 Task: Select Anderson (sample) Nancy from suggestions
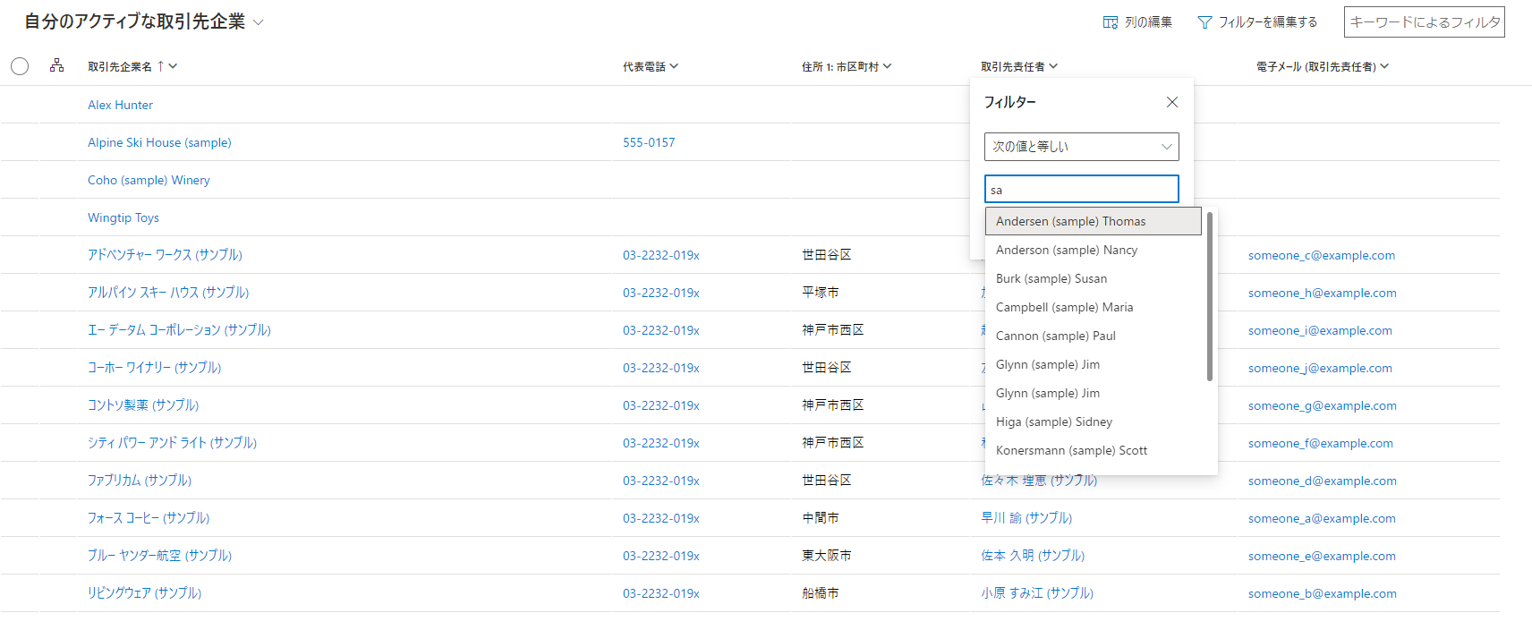(1094, 250)
